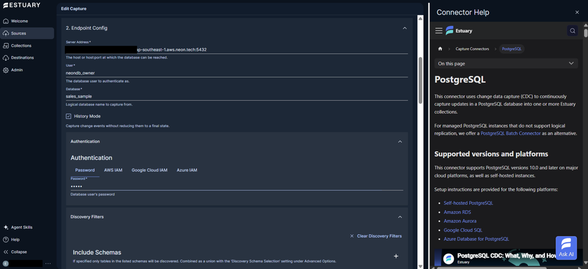Click the docs search magnifier icon

tap(572, 31)
